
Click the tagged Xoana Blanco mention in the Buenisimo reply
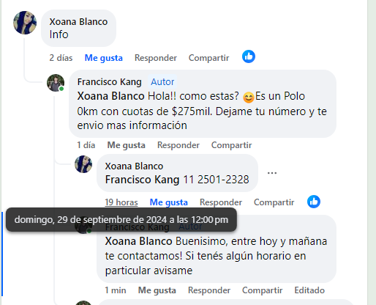click(x=138, y=241)
